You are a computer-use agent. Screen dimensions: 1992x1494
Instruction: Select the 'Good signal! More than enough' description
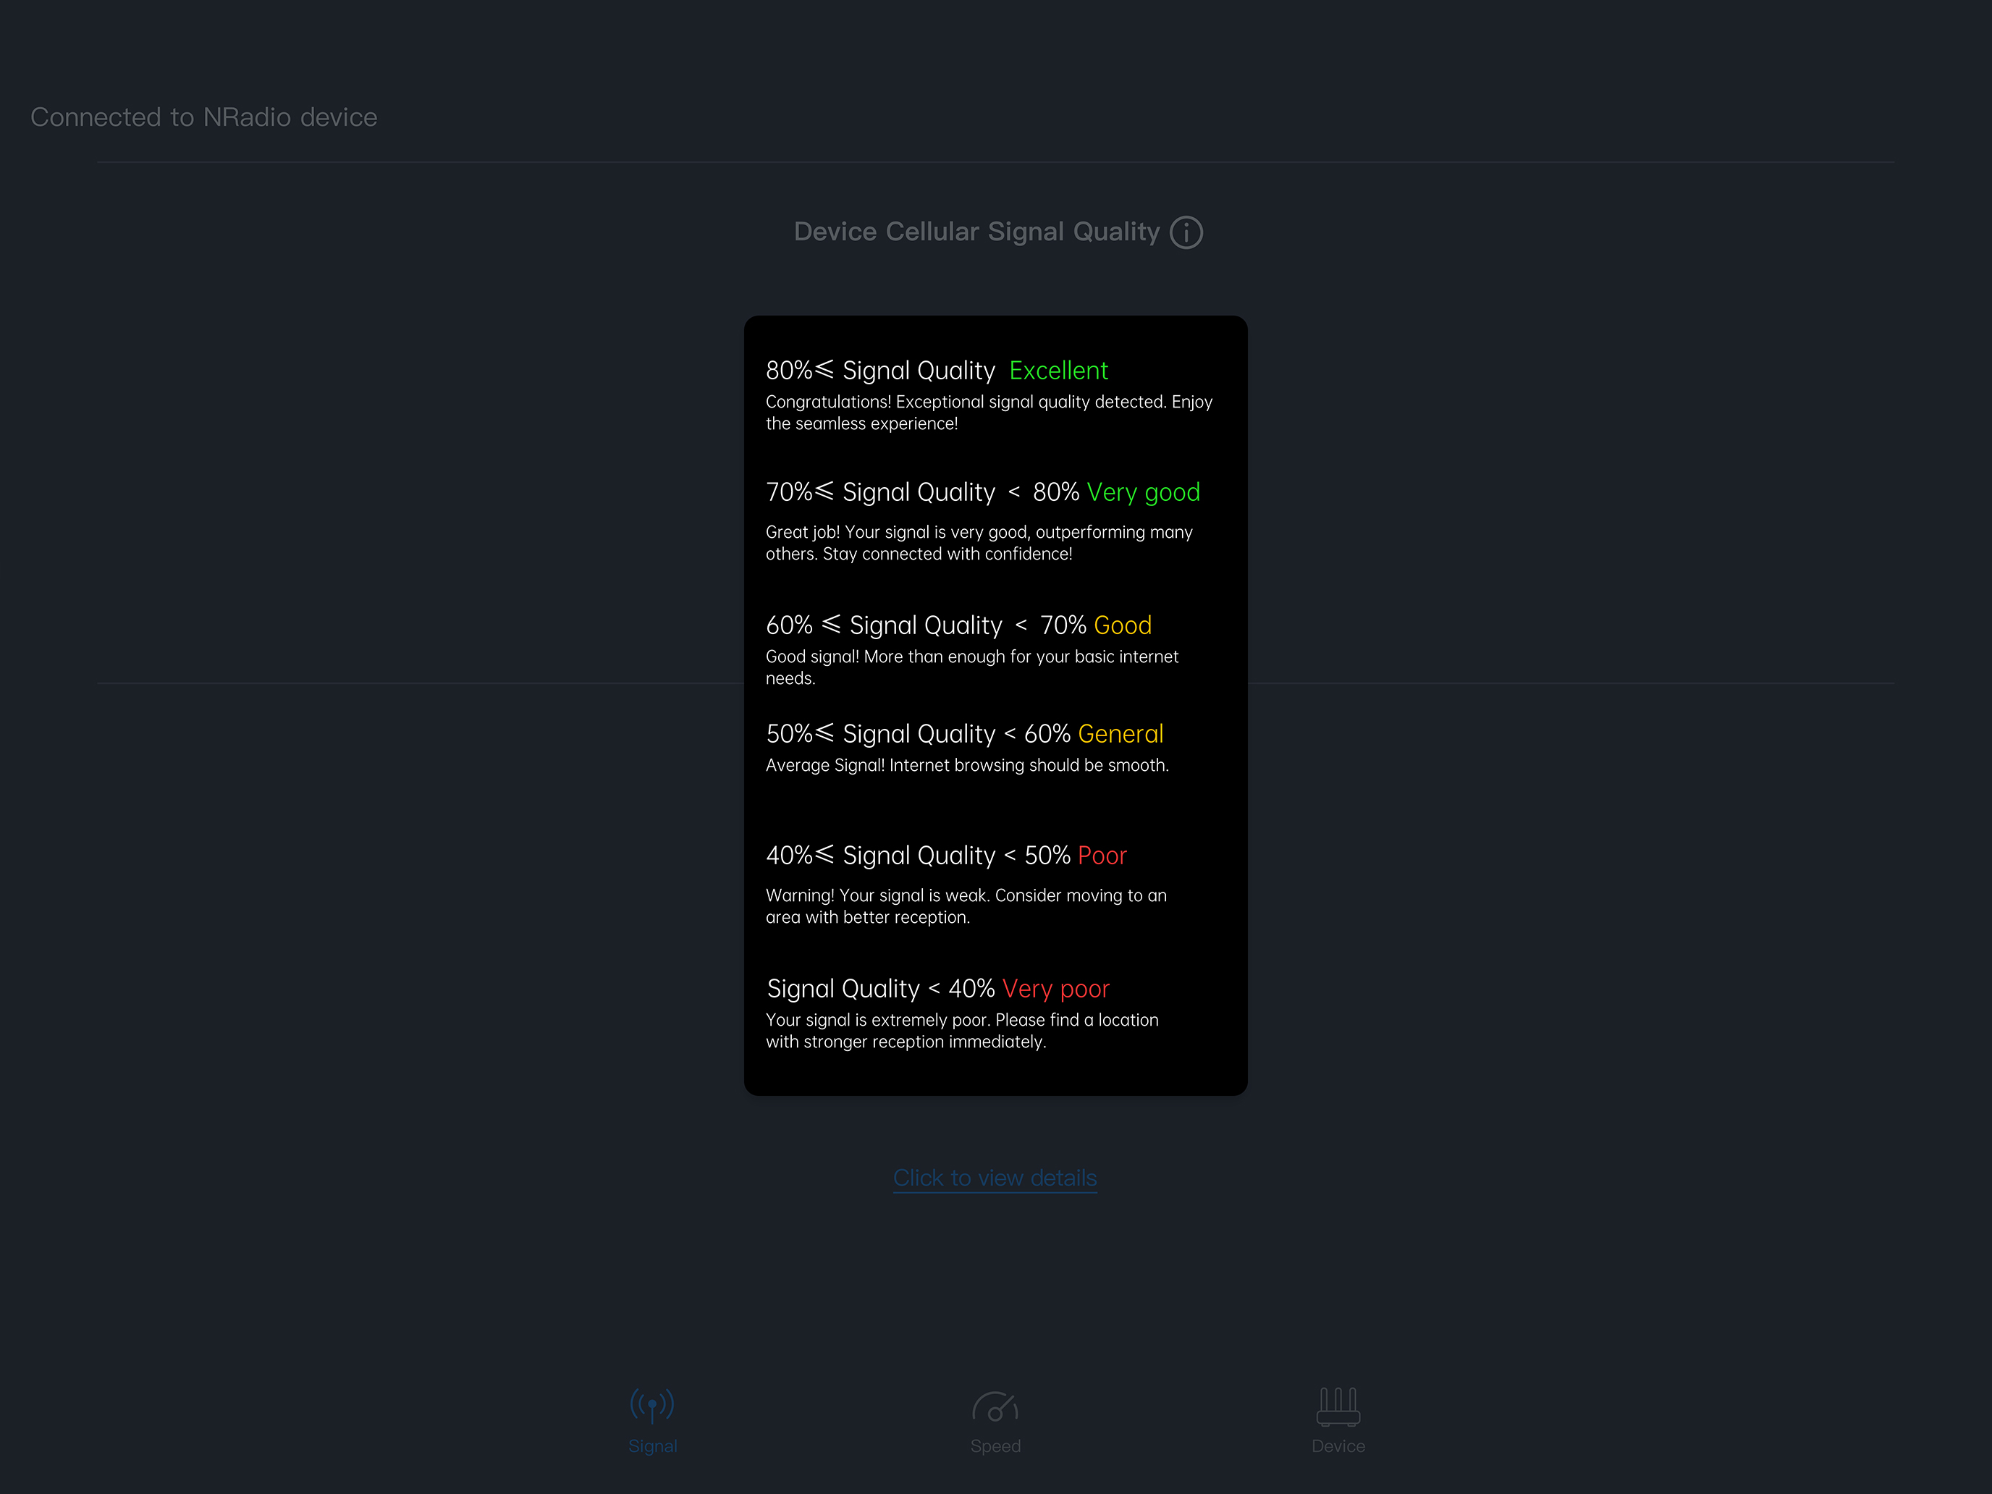[x=971, y=667]
